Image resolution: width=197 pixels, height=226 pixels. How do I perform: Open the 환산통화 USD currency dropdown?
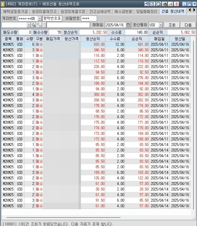pos(161,25)
